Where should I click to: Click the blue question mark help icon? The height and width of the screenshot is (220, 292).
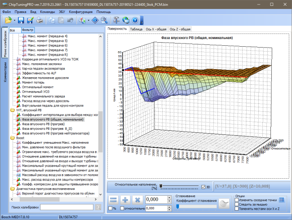pyautogui.click(x=135, y=20)
